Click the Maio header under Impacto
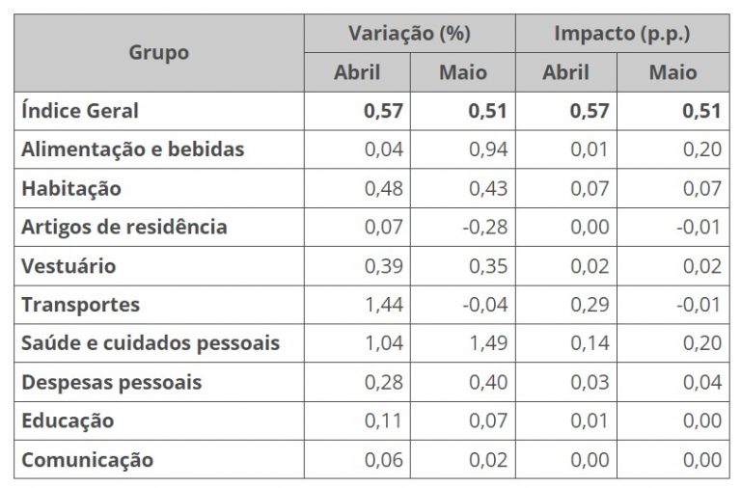Image resolution: width=741 pixels, height=488 pixels. (672, 72)
